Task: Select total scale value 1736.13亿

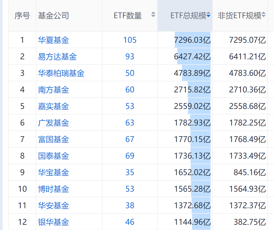Action: click(192, 156)
